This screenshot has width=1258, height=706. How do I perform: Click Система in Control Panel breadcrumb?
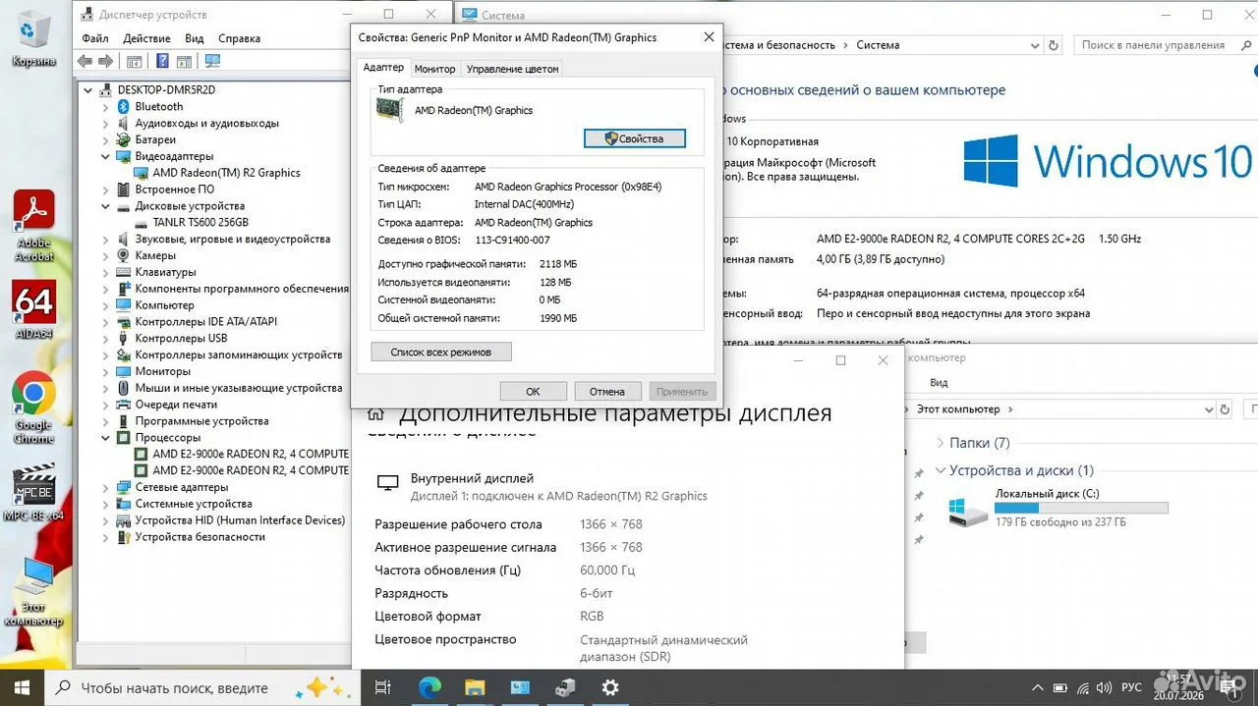pyautogui.click(x=878, y=45)
